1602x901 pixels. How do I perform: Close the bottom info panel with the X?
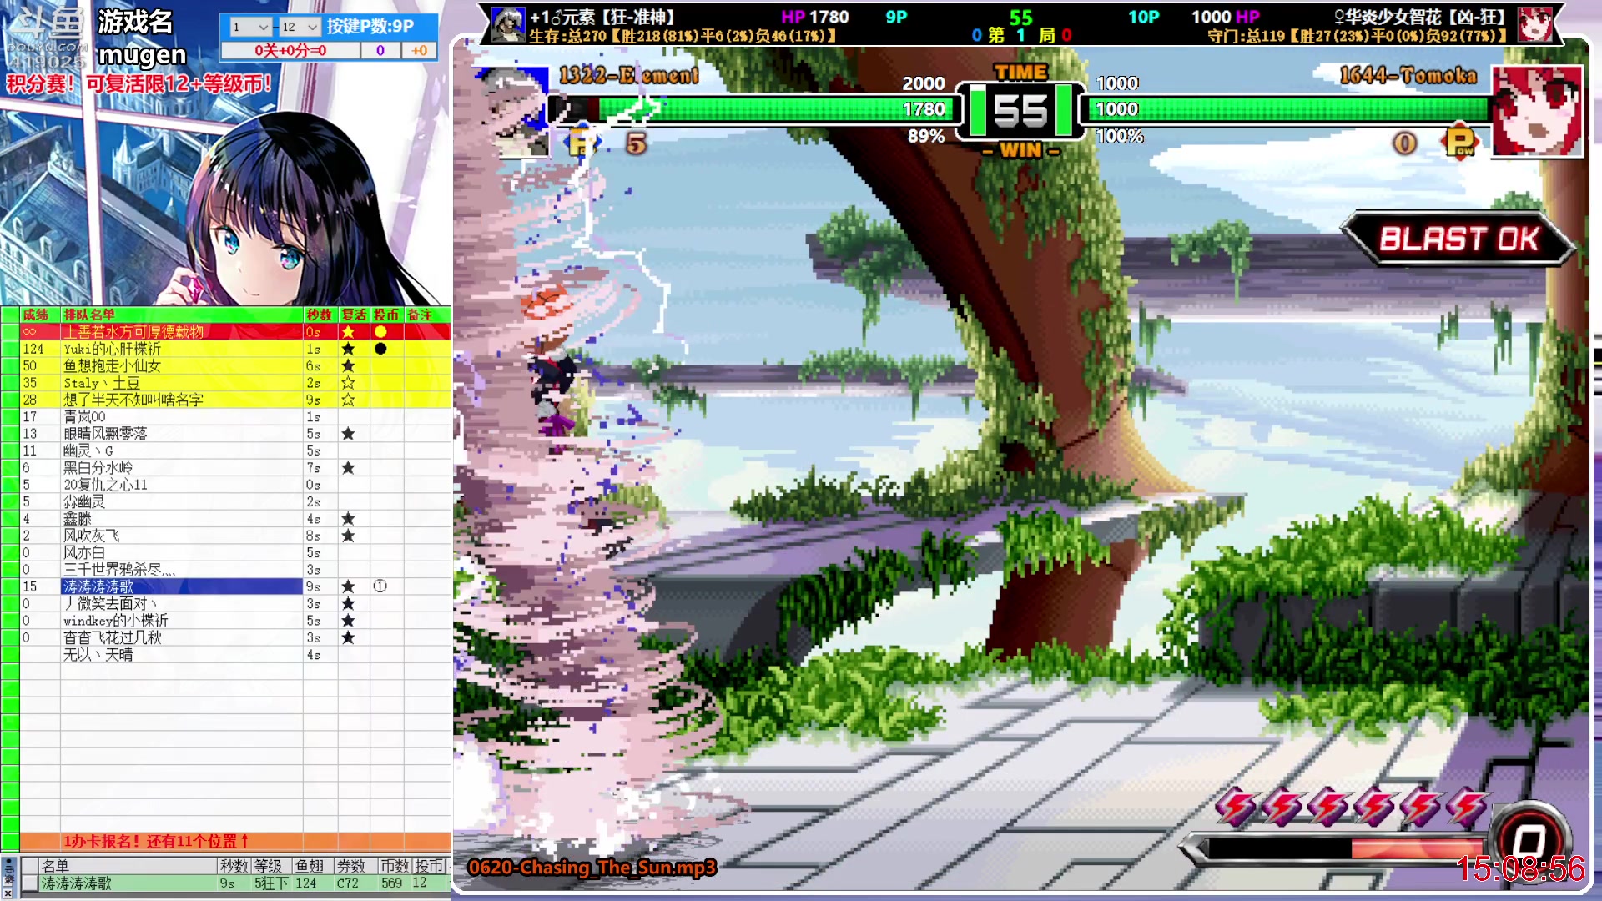pos(8,892)
